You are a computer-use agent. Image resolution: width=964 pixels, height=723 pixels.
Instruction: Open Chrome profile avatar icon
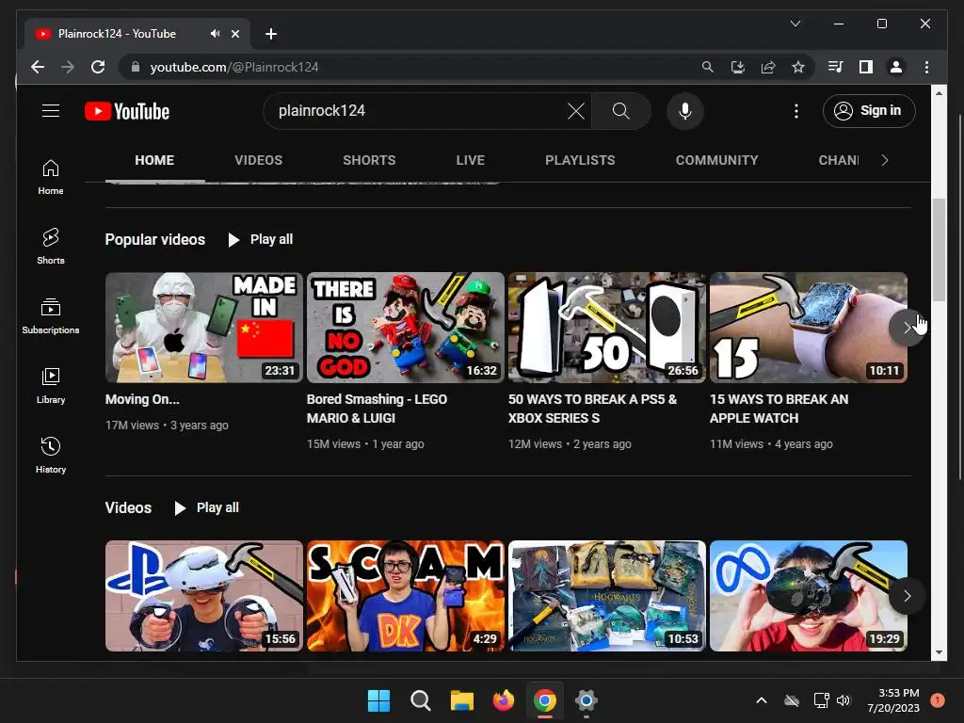(896, 67)
